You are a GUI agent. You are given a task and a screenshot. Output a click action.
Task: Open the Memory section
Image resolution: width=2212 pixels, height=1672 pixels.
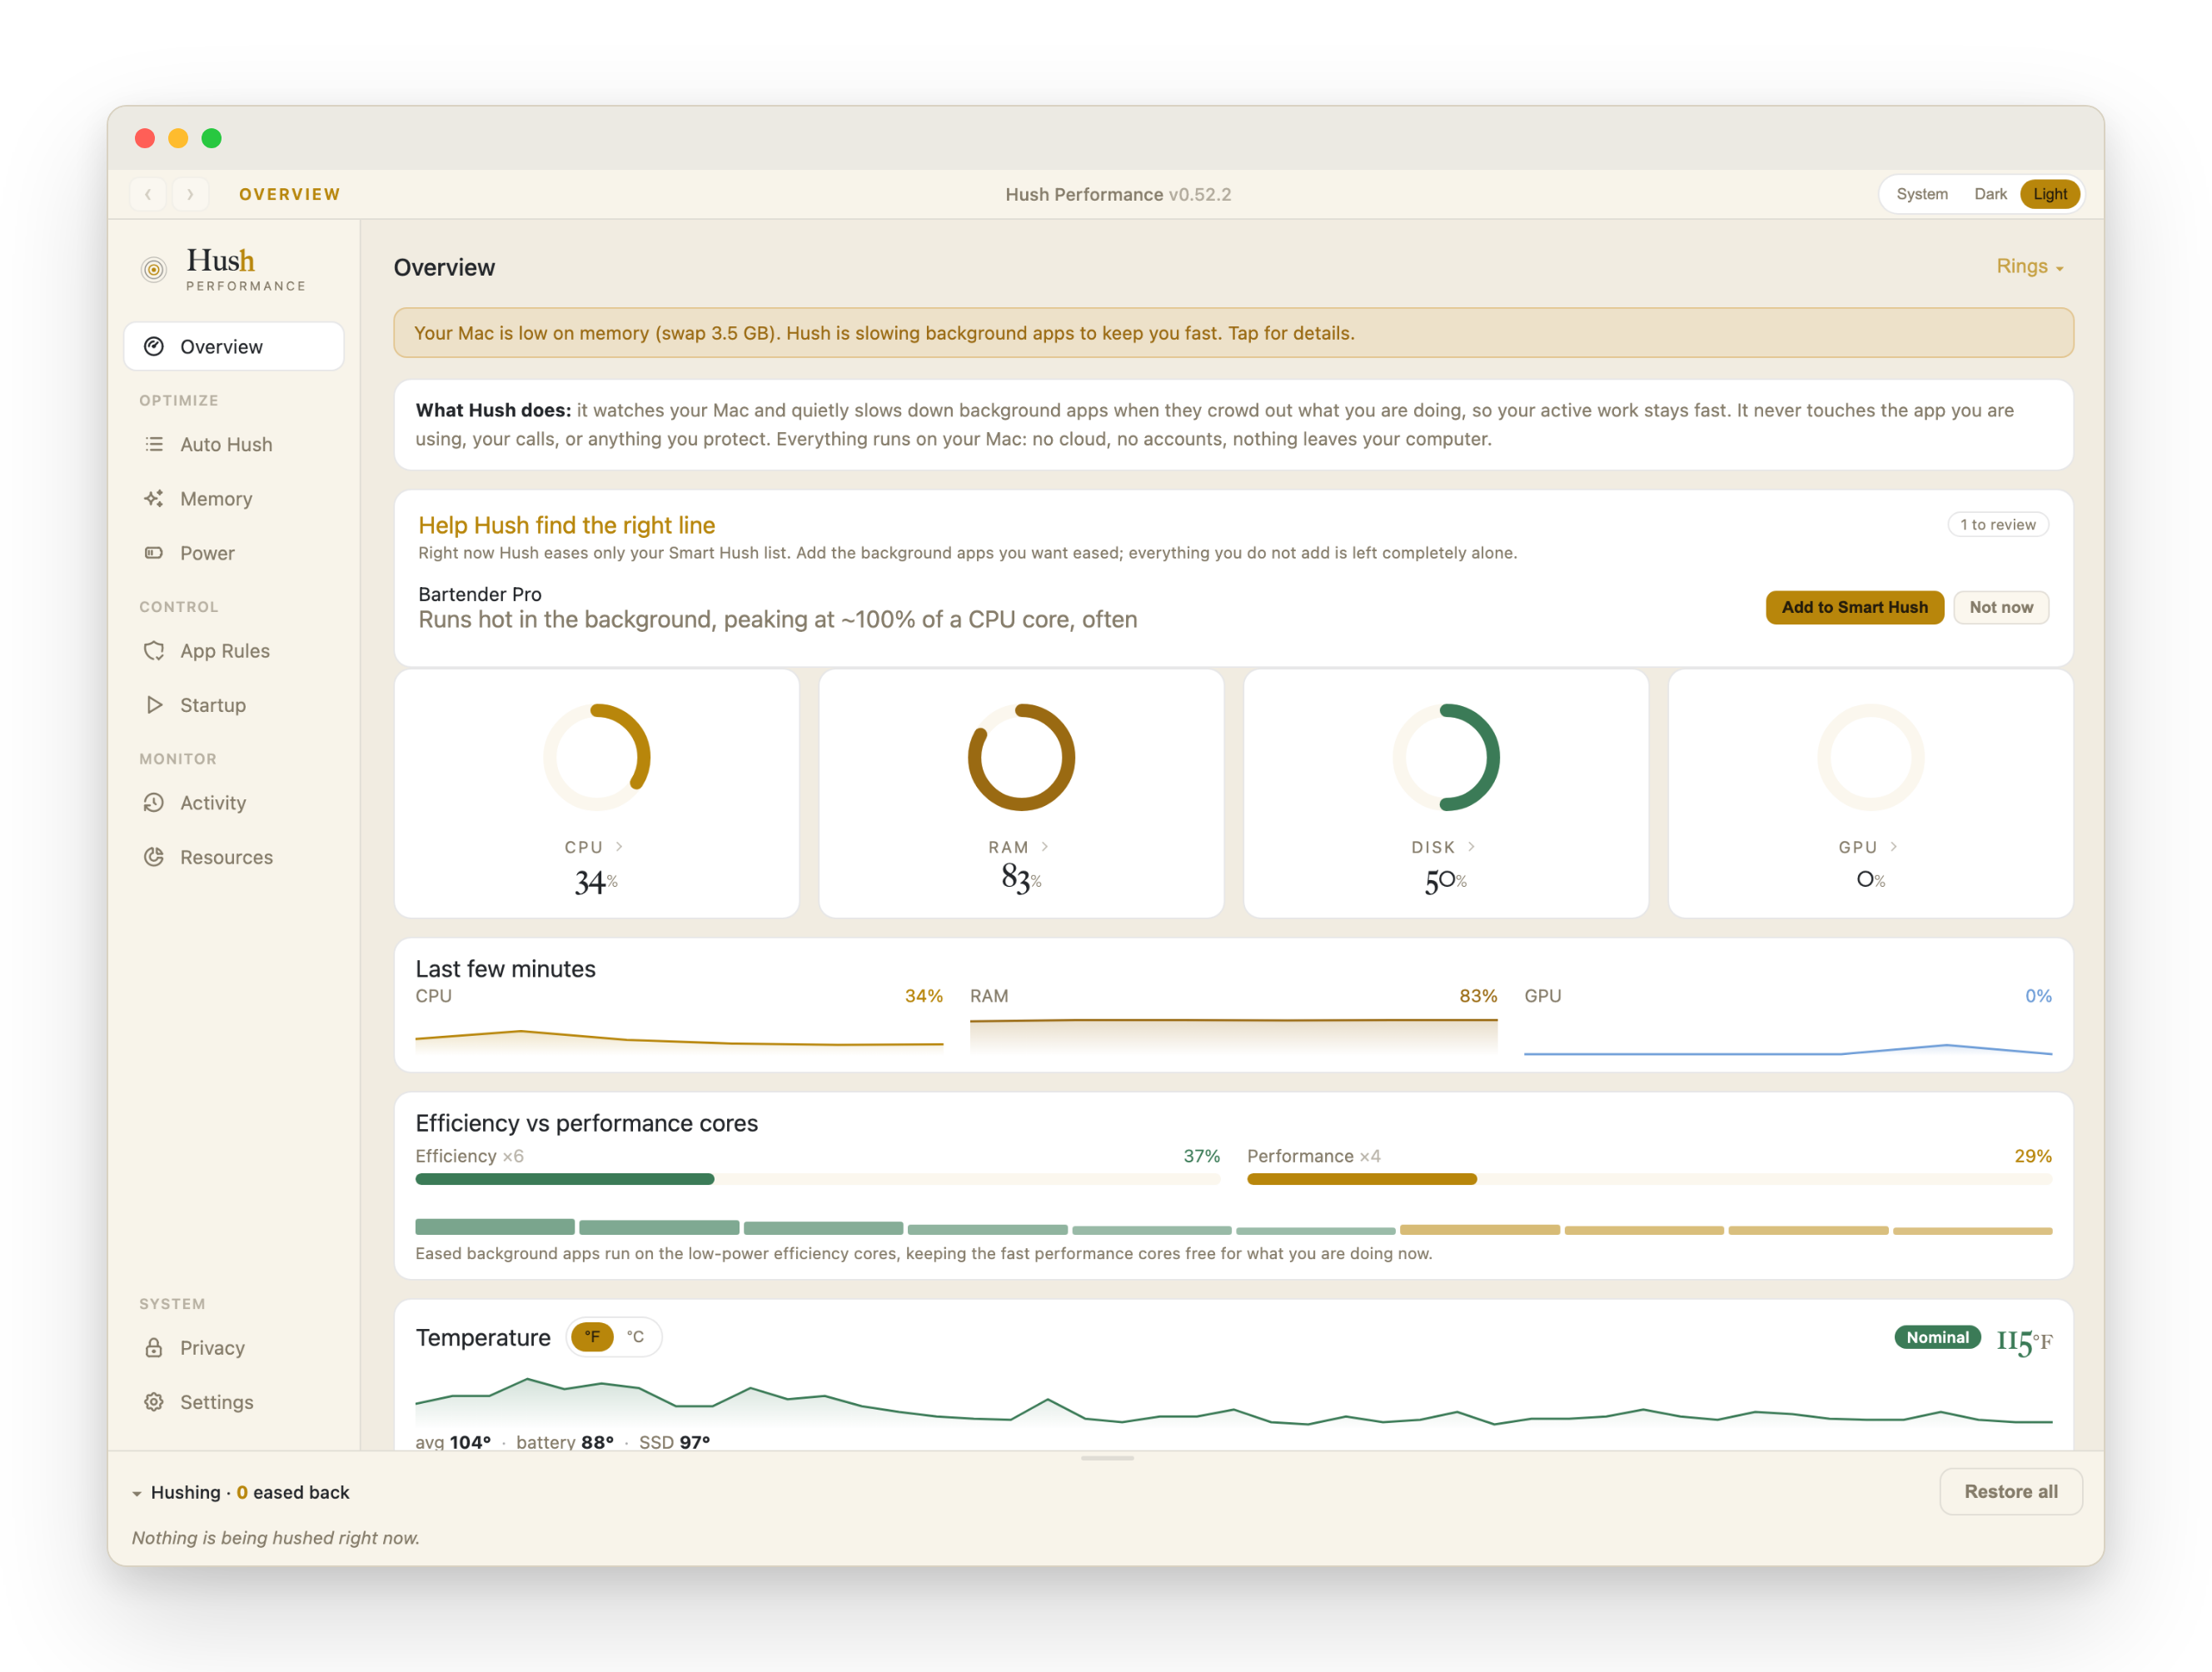(x=234, y=498)
